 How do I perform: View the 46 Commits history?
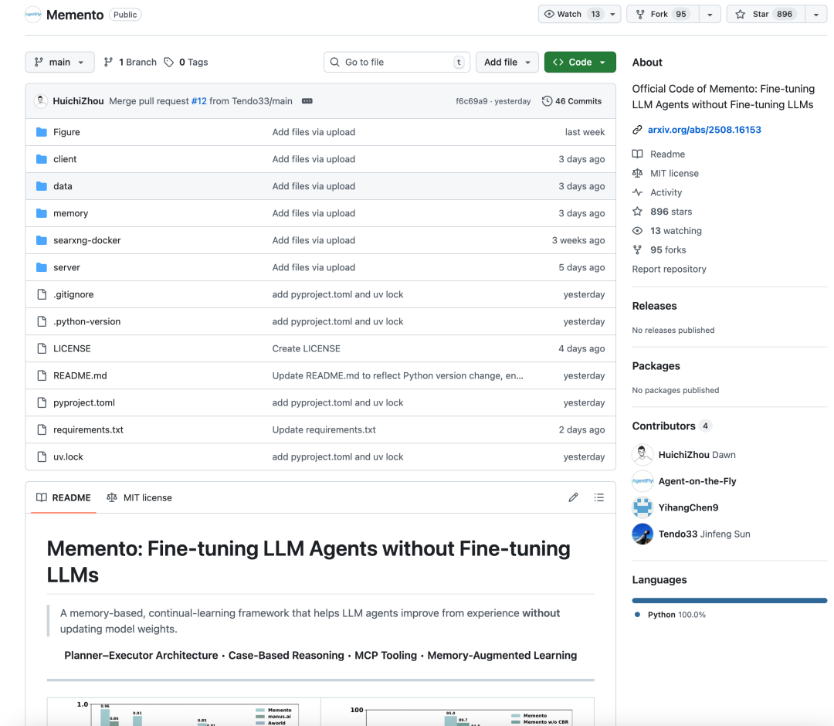click(571, 101)
